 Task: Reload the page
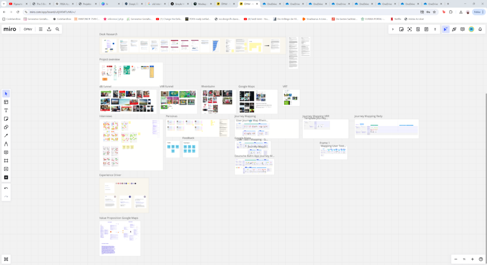(x=18, y=12)
